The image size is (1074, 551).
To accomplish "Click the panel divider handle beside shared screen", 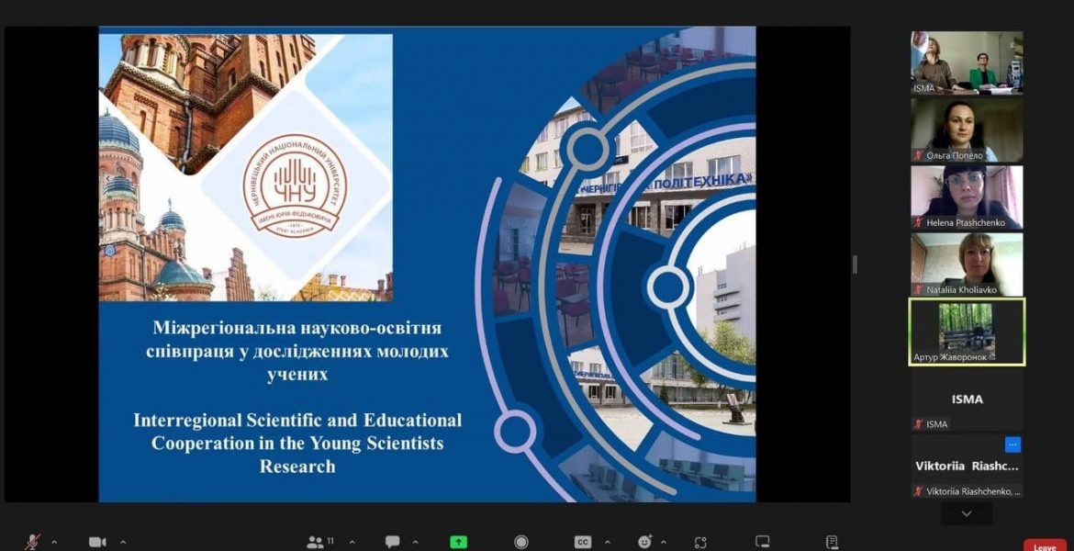I will [854, 264].
